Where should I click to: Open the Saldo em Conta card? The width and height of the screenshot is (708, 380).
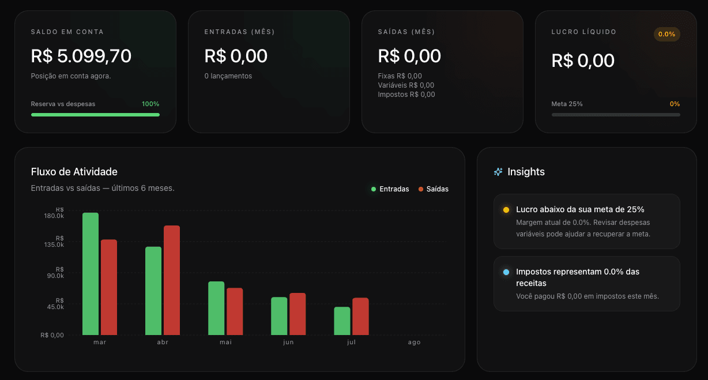coord(95,72)
